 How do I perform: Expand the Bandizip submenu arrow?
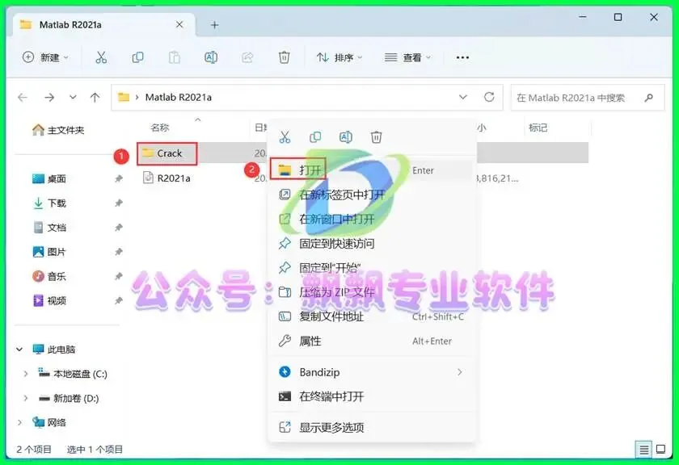[x=460, y=372]
